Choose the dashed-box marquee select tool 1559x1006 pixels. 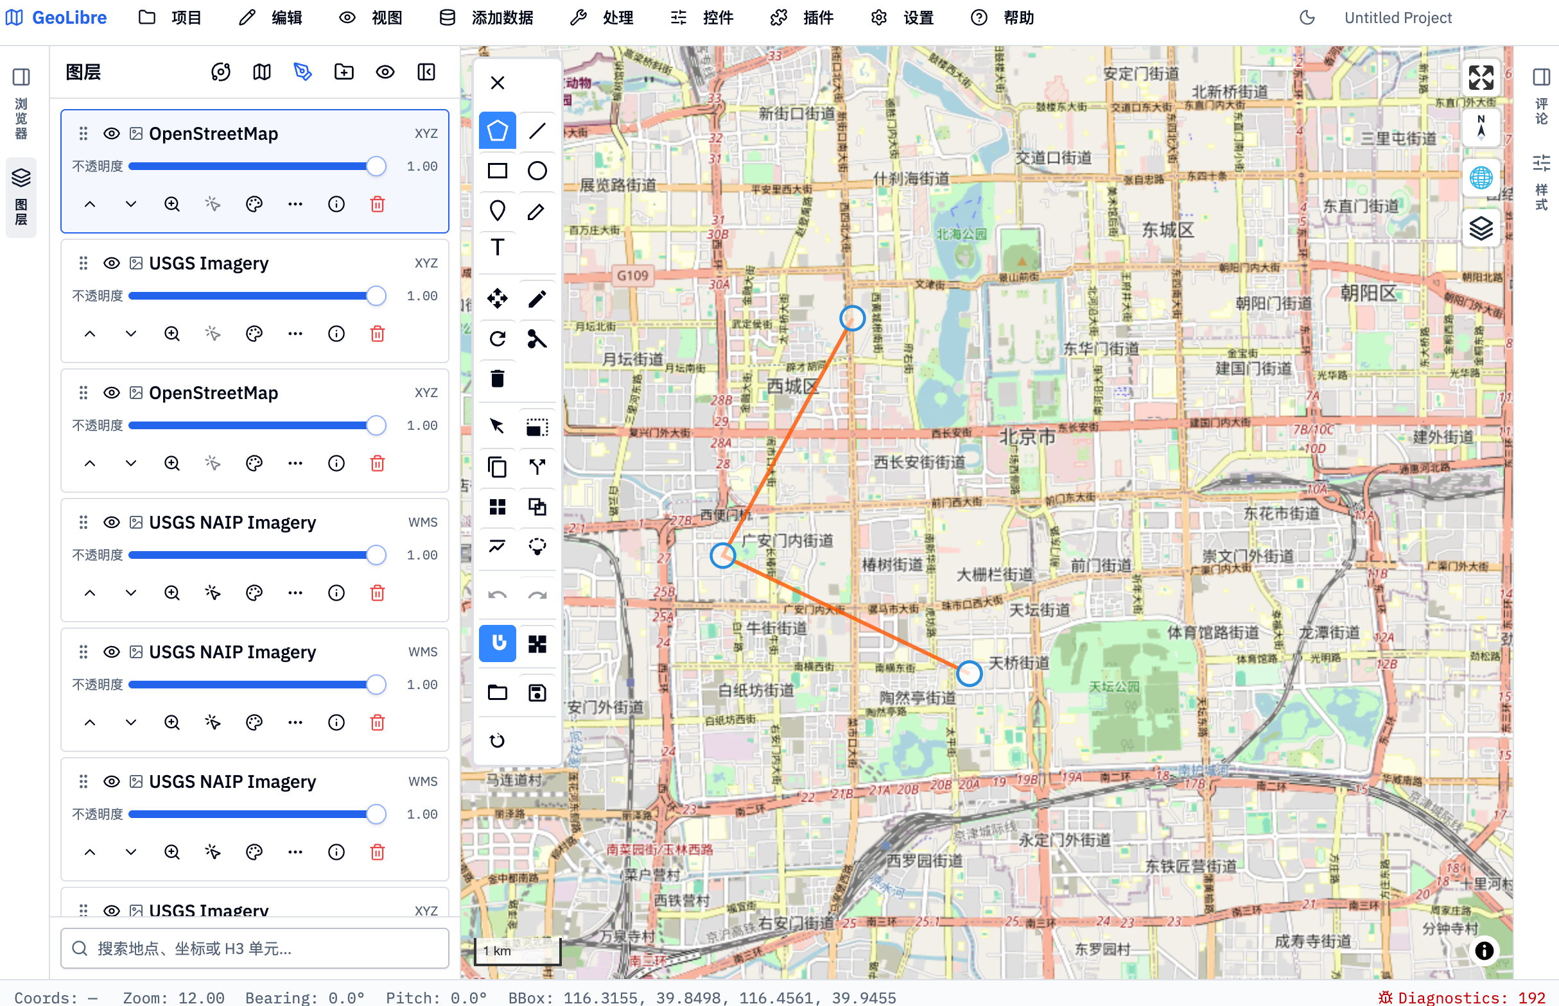pos(537,427)
